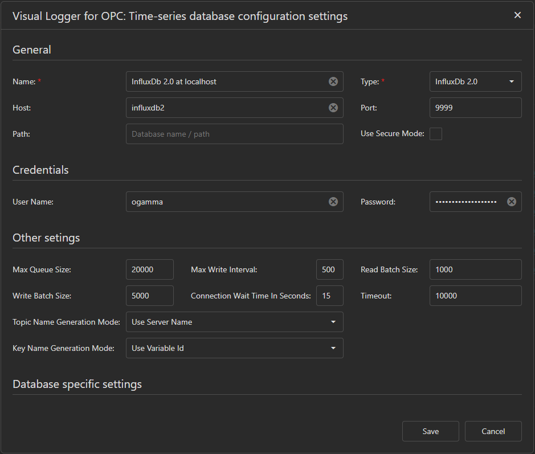Save the database configuration
The height and width of the screenshot is (454, 535).
click(431, 431)
